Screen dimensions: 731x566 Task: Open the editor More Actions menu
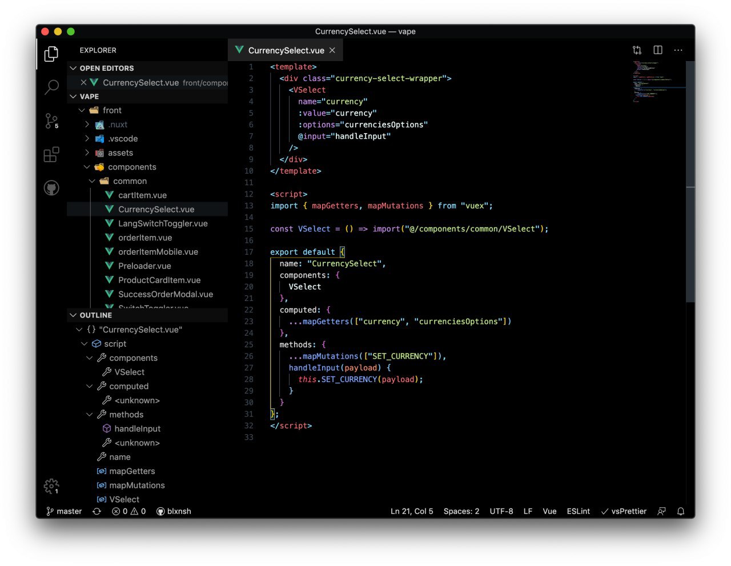(x=678, y=50)
